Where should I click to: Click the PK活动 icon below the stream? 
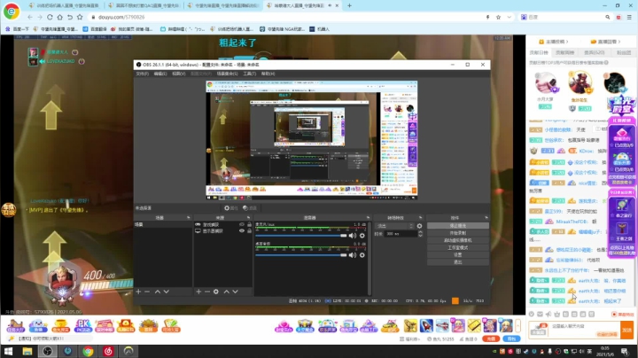pos(82,325)
